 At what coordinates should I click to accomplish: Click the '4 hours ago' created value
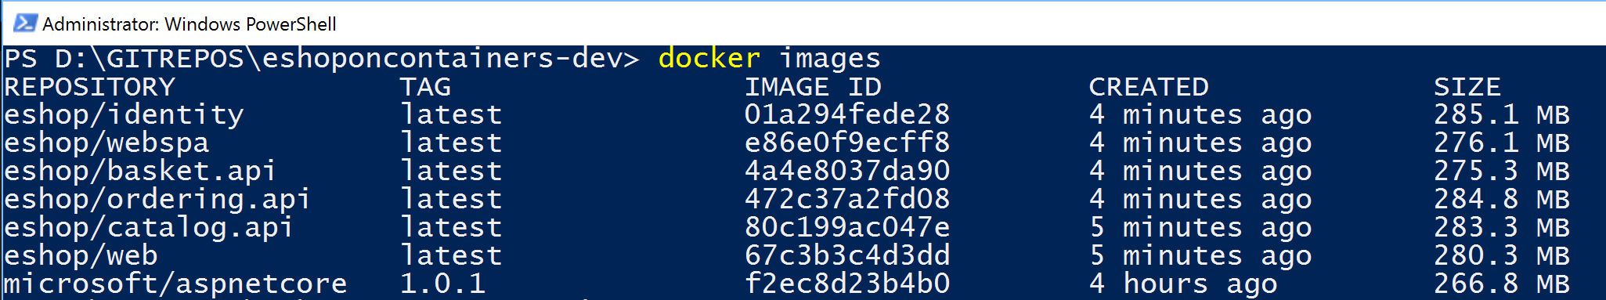click(x=1183, y=284)
